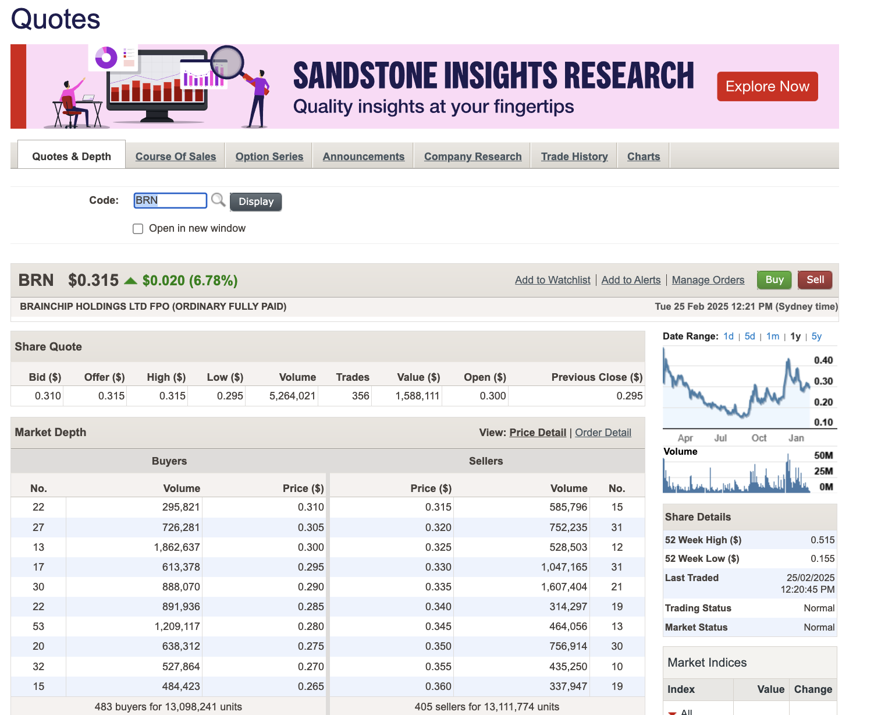Click the Open price 0.300 in Share Quote
Viewport: 874px width, 715px height.
(493, 396)
